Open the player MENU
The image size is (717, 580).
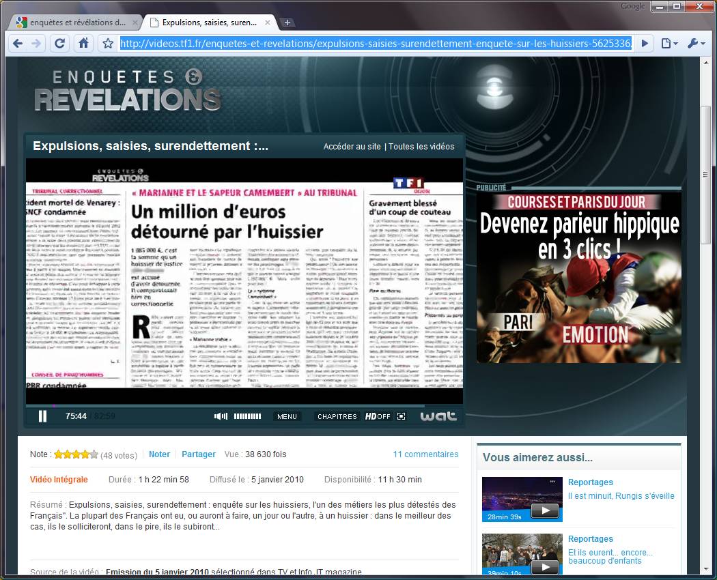[x=287, y=416]
